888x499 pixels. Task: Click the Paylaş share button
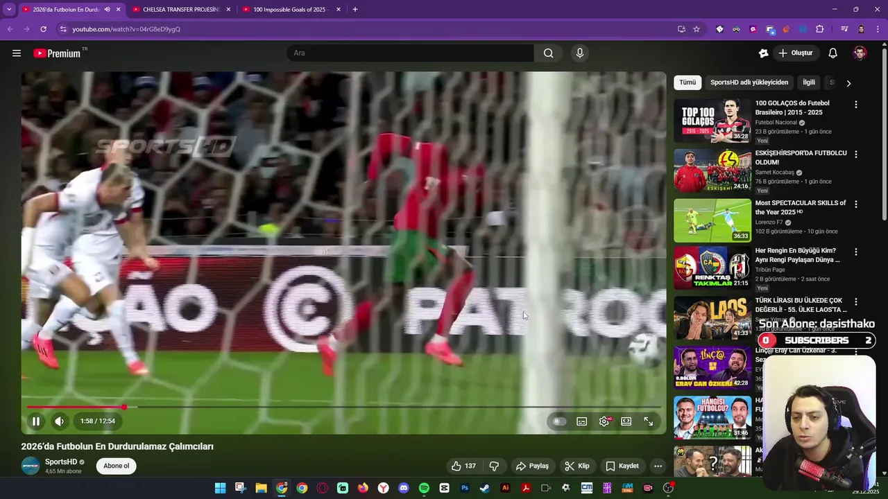[x=532, y=466]
